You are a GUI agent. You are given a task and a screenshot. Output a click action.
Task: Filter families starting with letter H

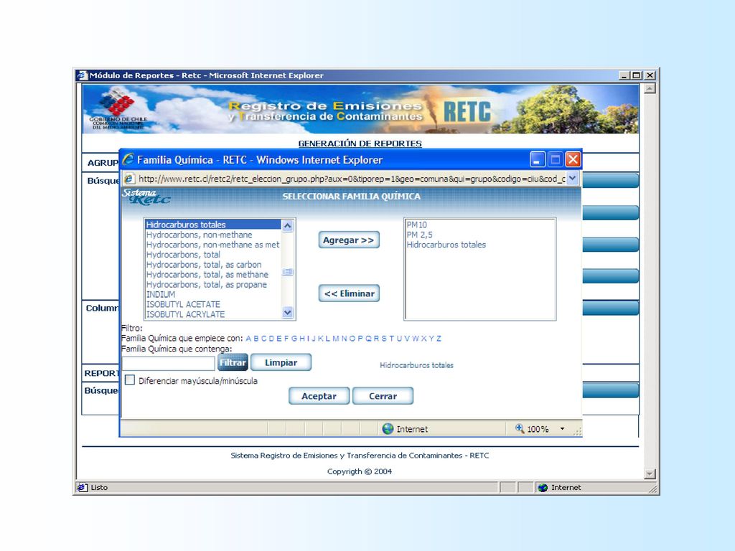point(302,339)
